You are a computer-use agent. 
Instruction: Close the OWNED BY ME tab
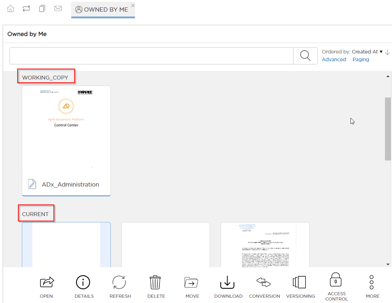[133, 5]
